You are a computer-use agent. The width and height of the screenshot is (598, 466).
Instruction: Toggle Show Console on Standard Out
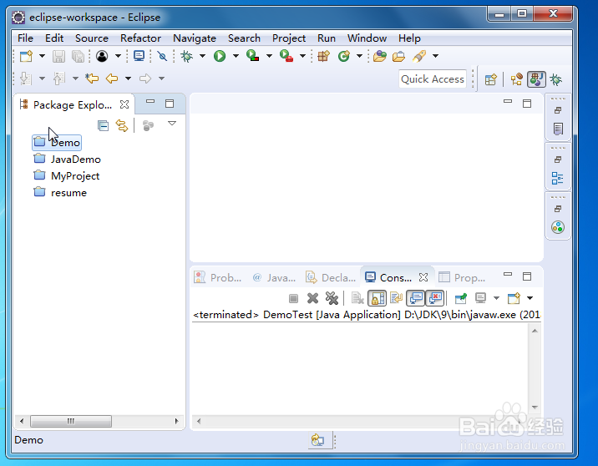coord(416,298)
